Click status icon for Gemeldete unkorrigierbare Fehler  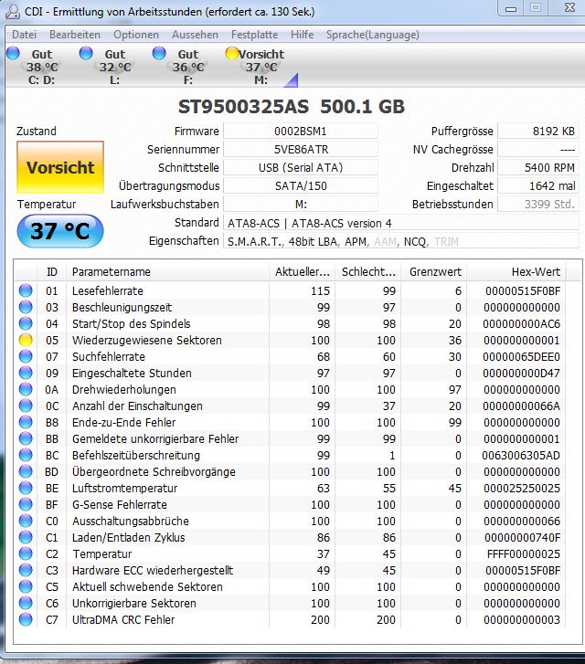coord(26,438)
